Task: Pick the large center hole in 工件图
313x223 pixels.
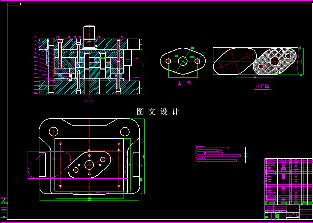Action: pos(183,61)
